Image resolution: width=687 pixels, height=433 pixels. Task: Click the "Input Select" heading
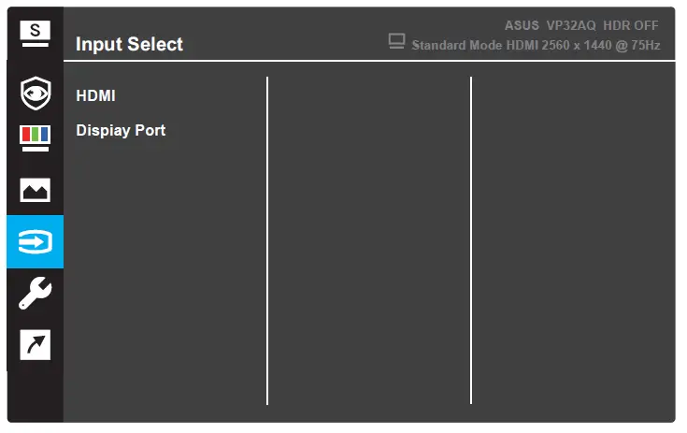129,44
